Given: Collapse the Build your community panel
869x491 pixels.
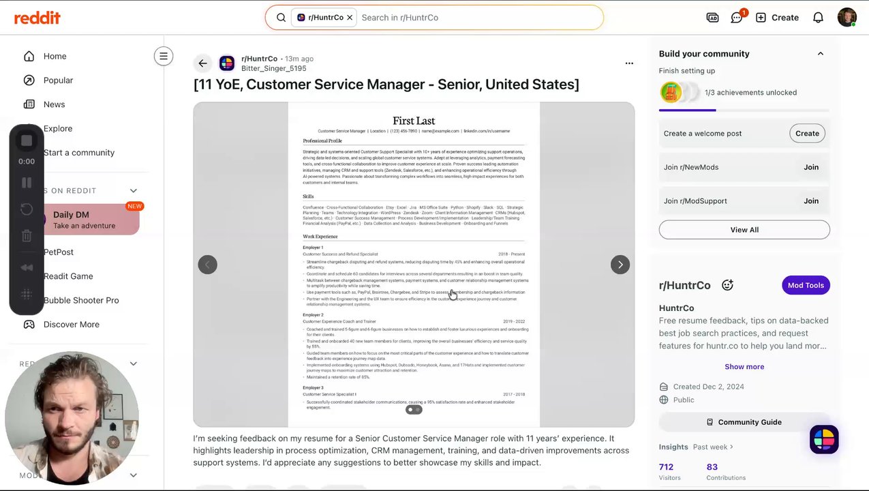Looking at the screenshot, I should click(820, 54).
